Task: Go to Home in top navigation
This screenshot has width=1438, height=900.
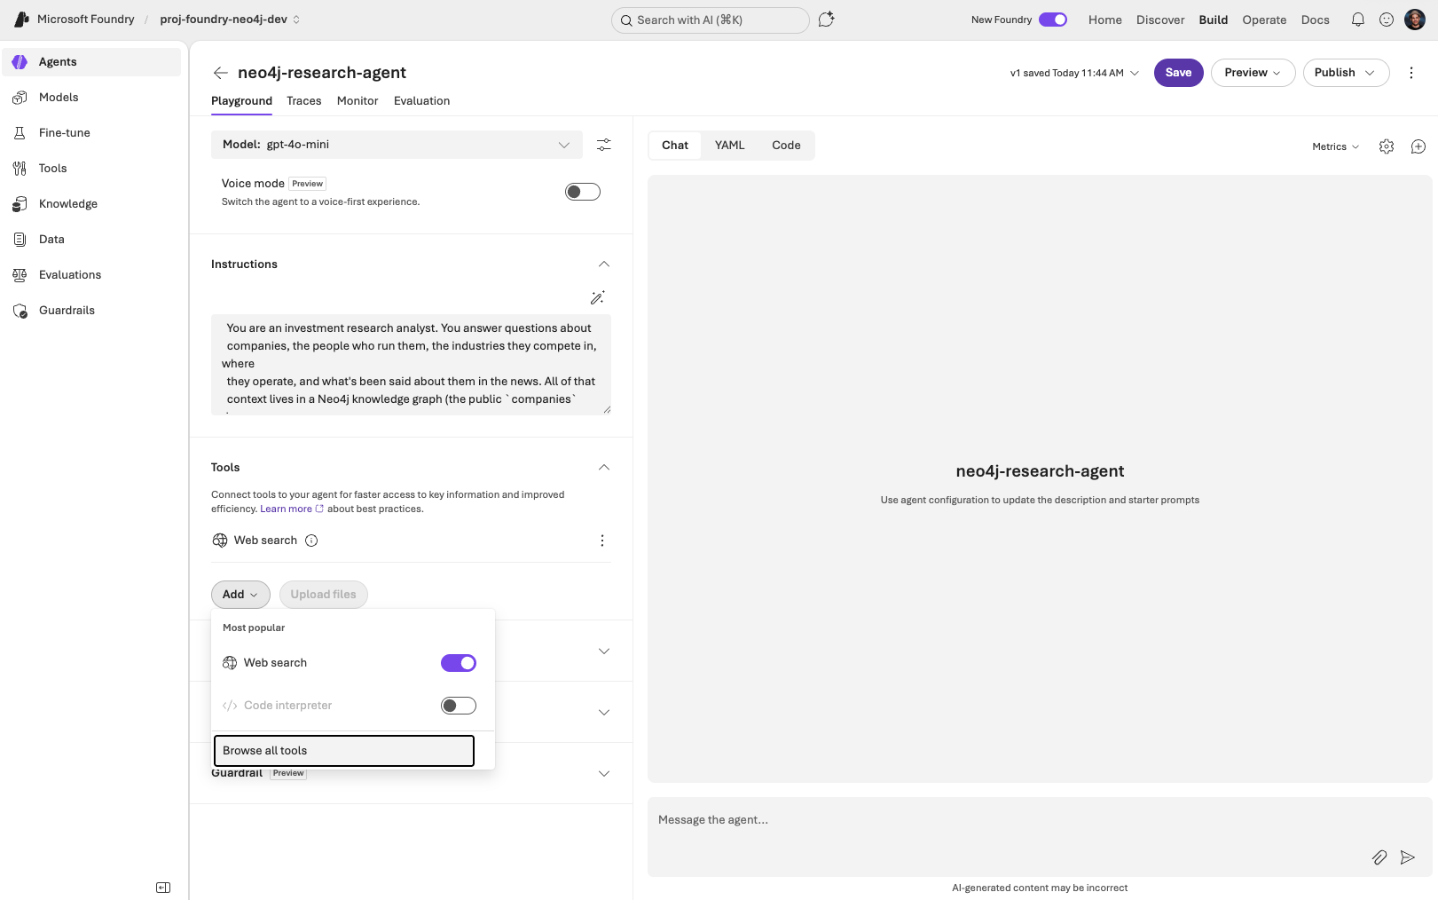Action: (x=1105, y=20)
